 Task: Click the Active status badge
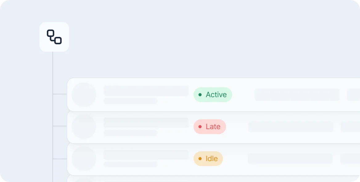[213, 95]
